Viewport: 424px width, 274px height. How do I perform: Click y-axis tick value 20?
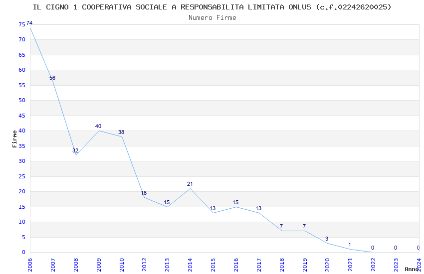(22, 191)
